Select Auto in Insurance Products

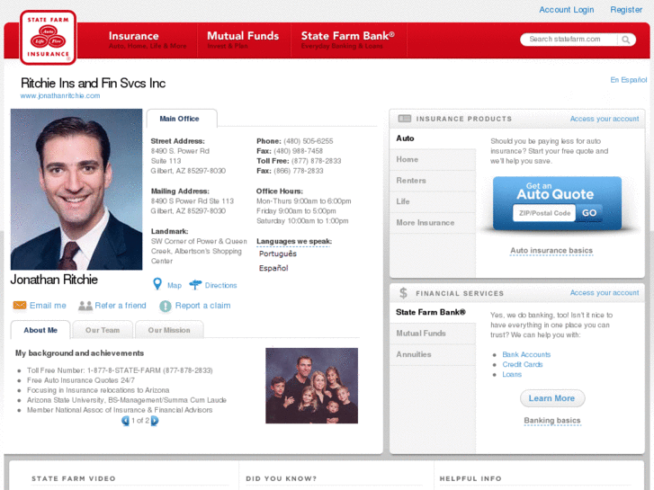click(433, 138)
